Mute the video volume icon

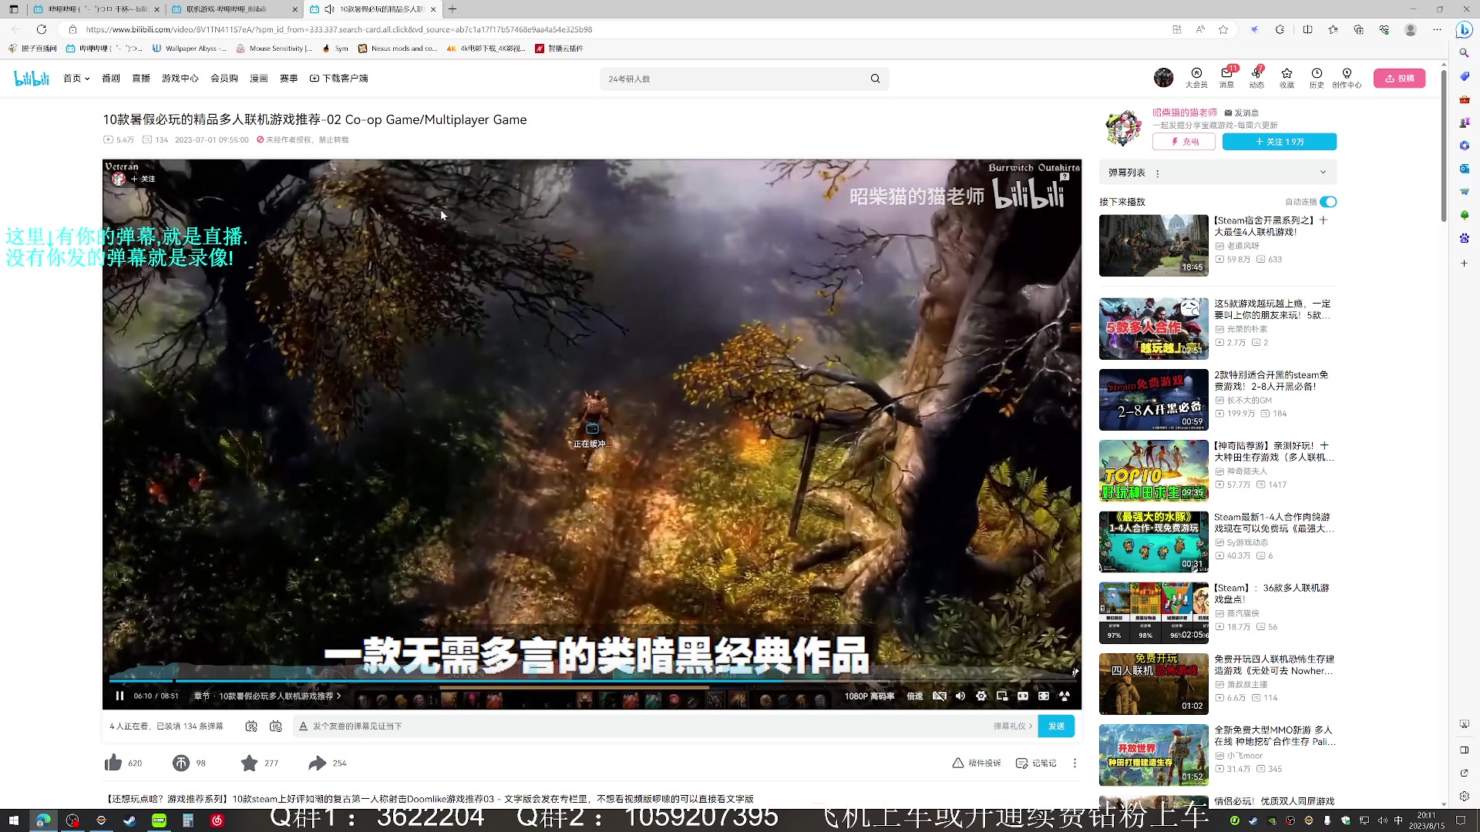(960, 696)
